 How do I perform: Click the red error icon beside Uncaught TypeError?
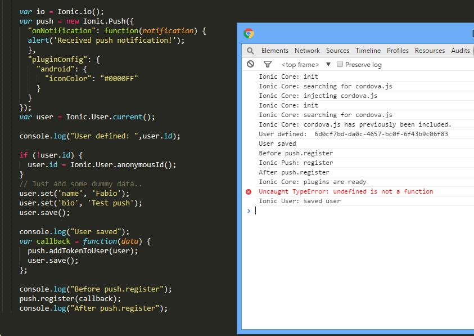coord(249,191)
